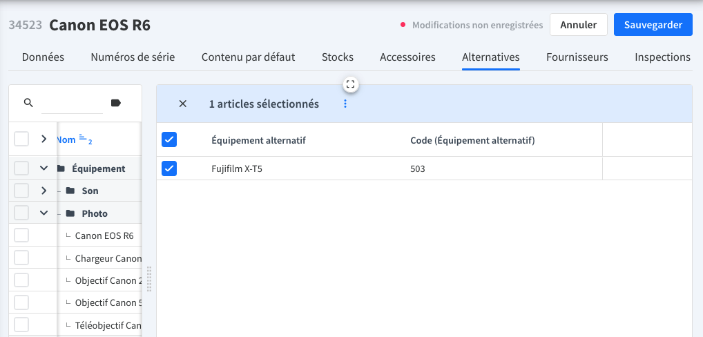Select the Téléobjectif Can tree item
703x337 pixels.
click(108, 325)
